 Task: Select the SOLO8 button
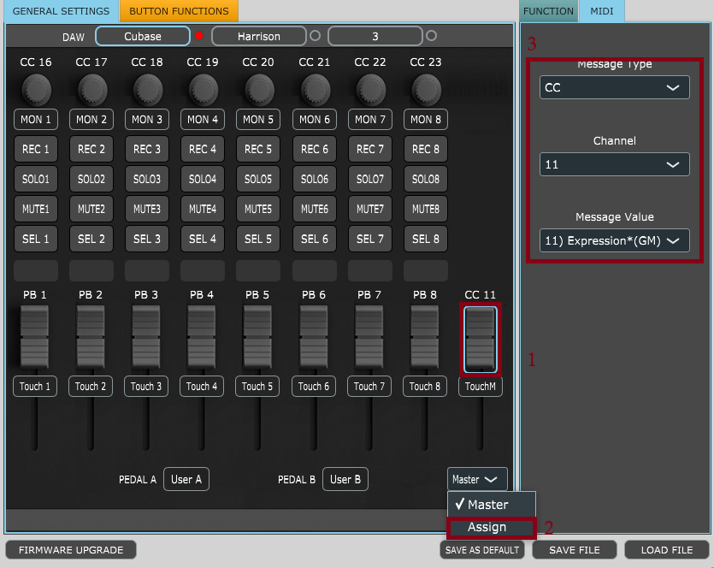coord(425,179)
